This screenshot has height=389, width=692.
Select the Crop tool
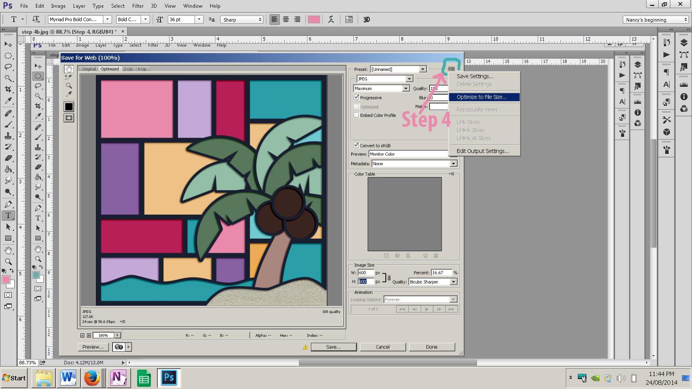pyautogui.click(x=8, y=89)
